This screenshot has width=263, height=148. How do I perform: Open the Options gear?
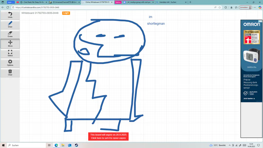pos(10,63)
